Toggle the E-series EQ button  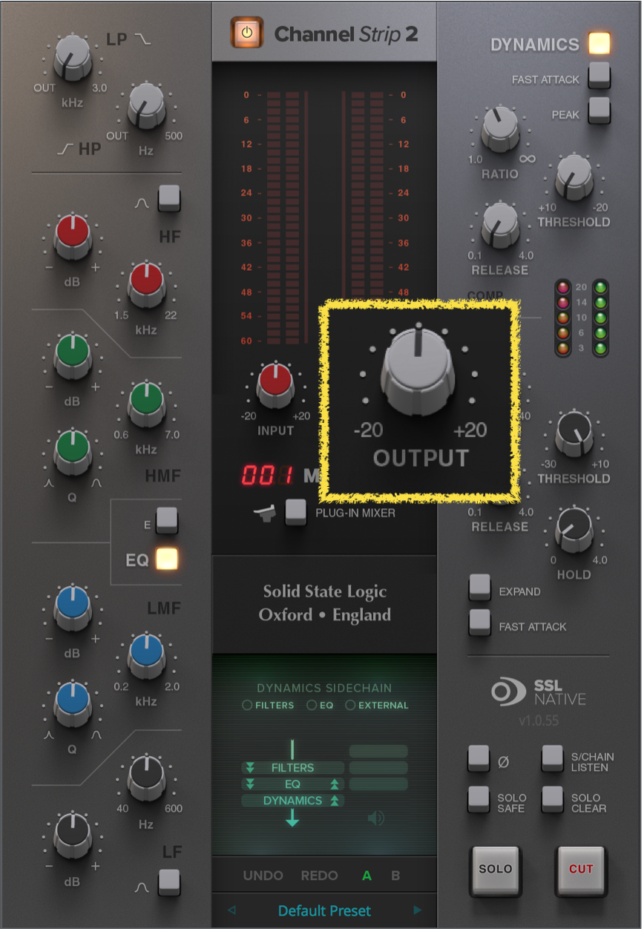167,520
